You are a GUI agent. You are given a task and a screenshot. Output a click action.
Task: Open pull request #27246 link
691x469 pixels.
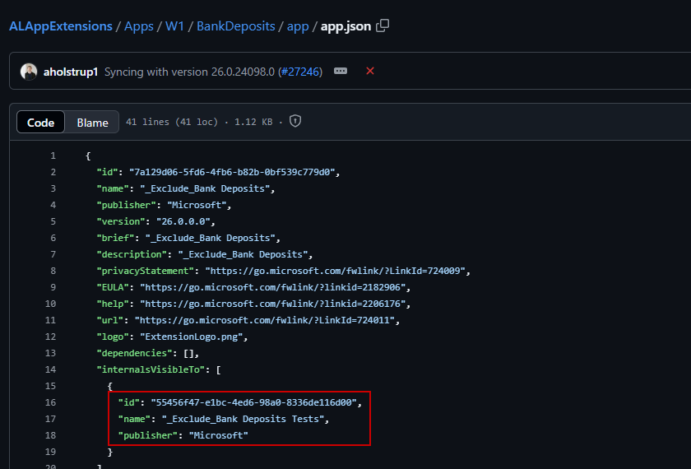(x=300, y=72)
